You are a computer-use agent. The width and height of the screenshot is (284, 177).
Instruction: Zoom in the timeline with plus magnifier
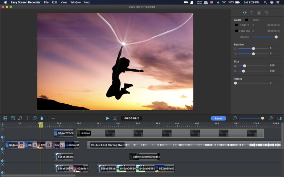tap(271, 118)
